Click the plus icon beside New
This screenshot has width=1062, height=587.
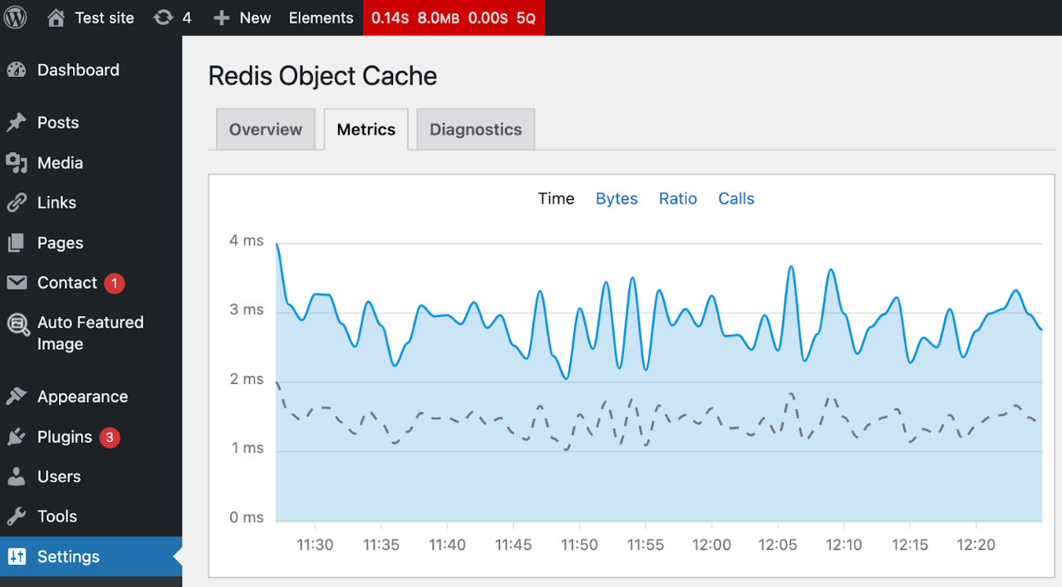(221, 18)
